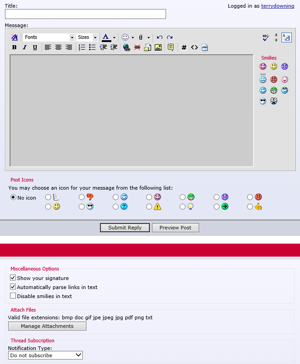Align text left
Screen dimensions: 300x364
click(48, 47)
